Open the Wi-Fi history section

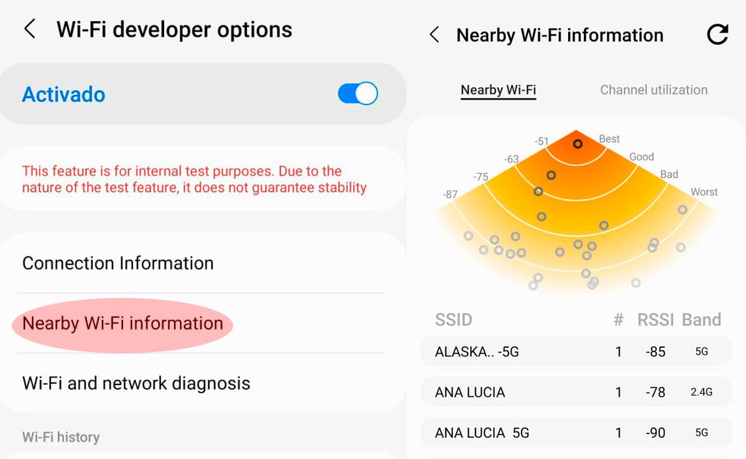(60, 437)
